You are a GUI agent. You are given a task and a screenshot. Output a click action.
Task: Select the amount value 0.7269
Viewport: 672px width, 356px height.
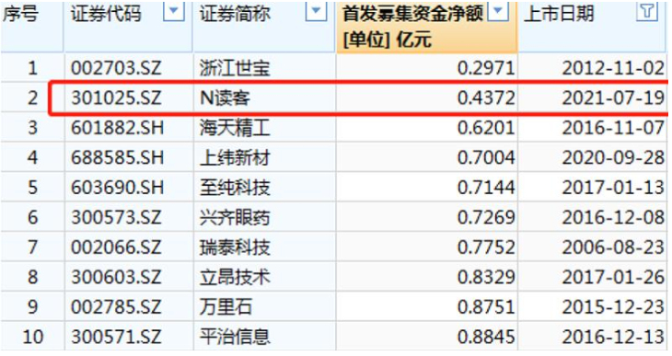point(486,217)
